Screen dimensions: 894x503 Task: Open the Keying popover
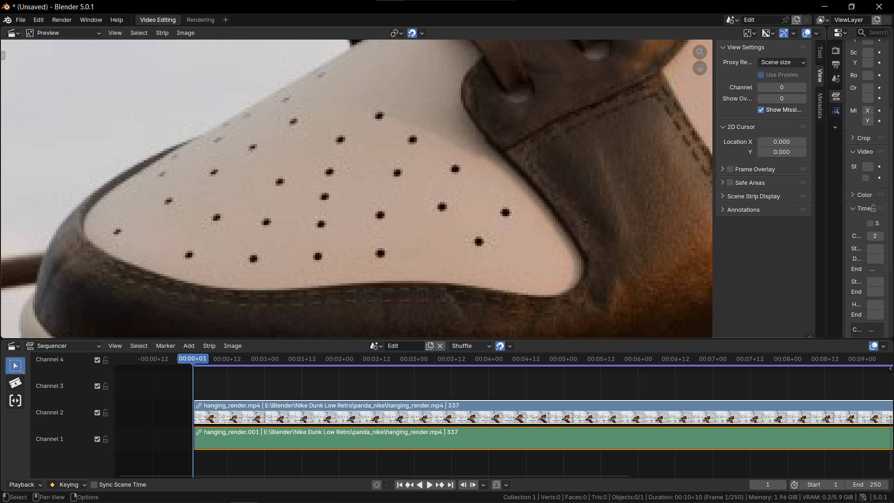(x=68, y=485)
